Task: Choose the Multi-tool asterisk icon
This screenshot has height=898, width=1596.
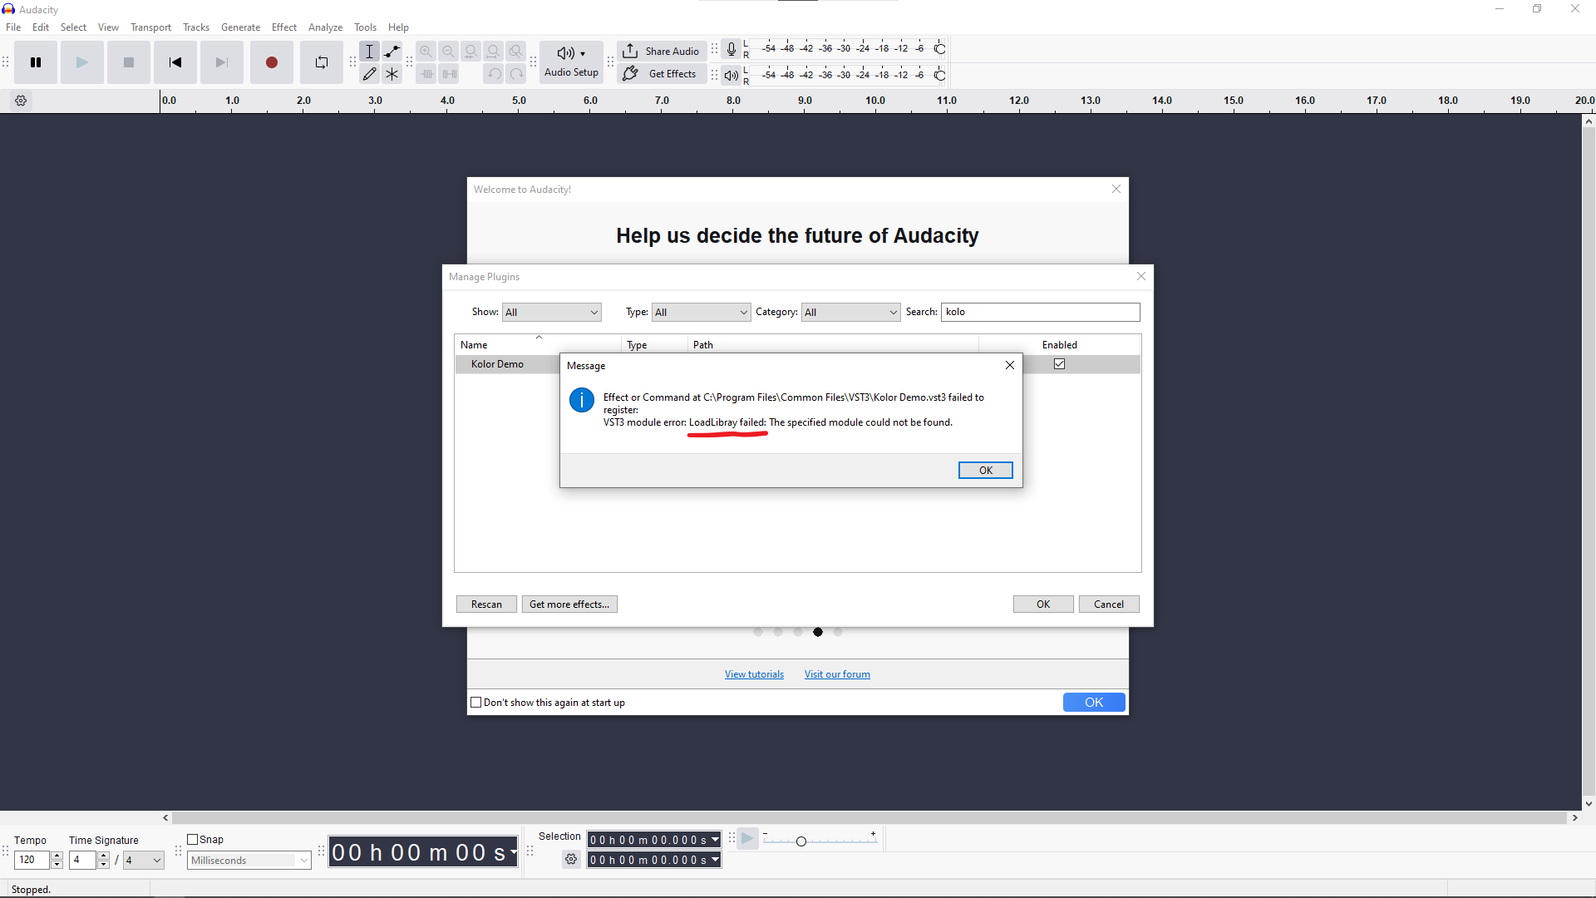Action: [392, 74]
